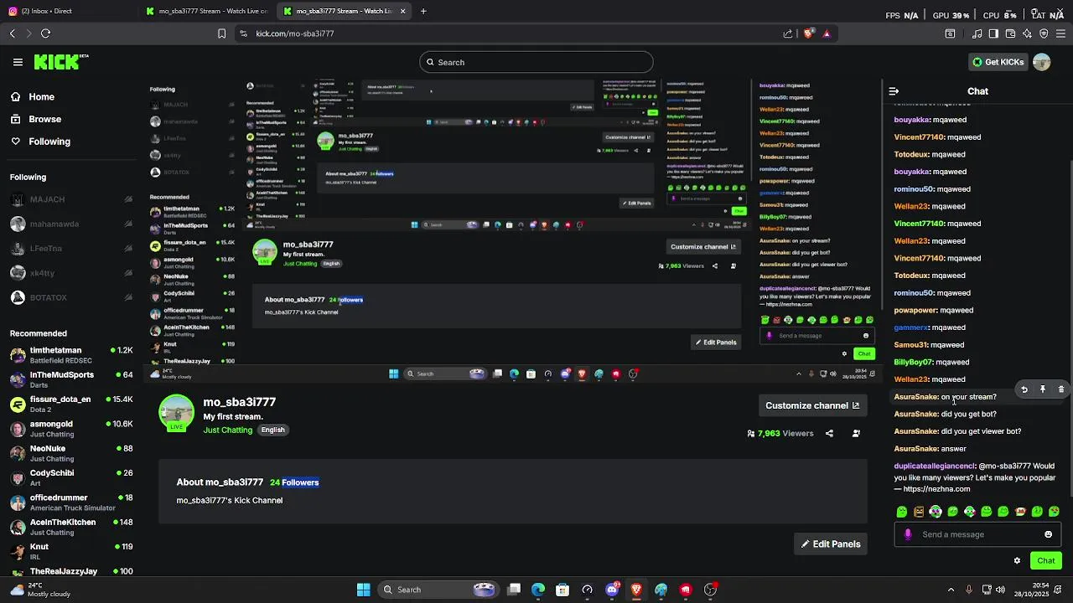Open Microsoft Edge from the taskbar

tap(538, 590)
